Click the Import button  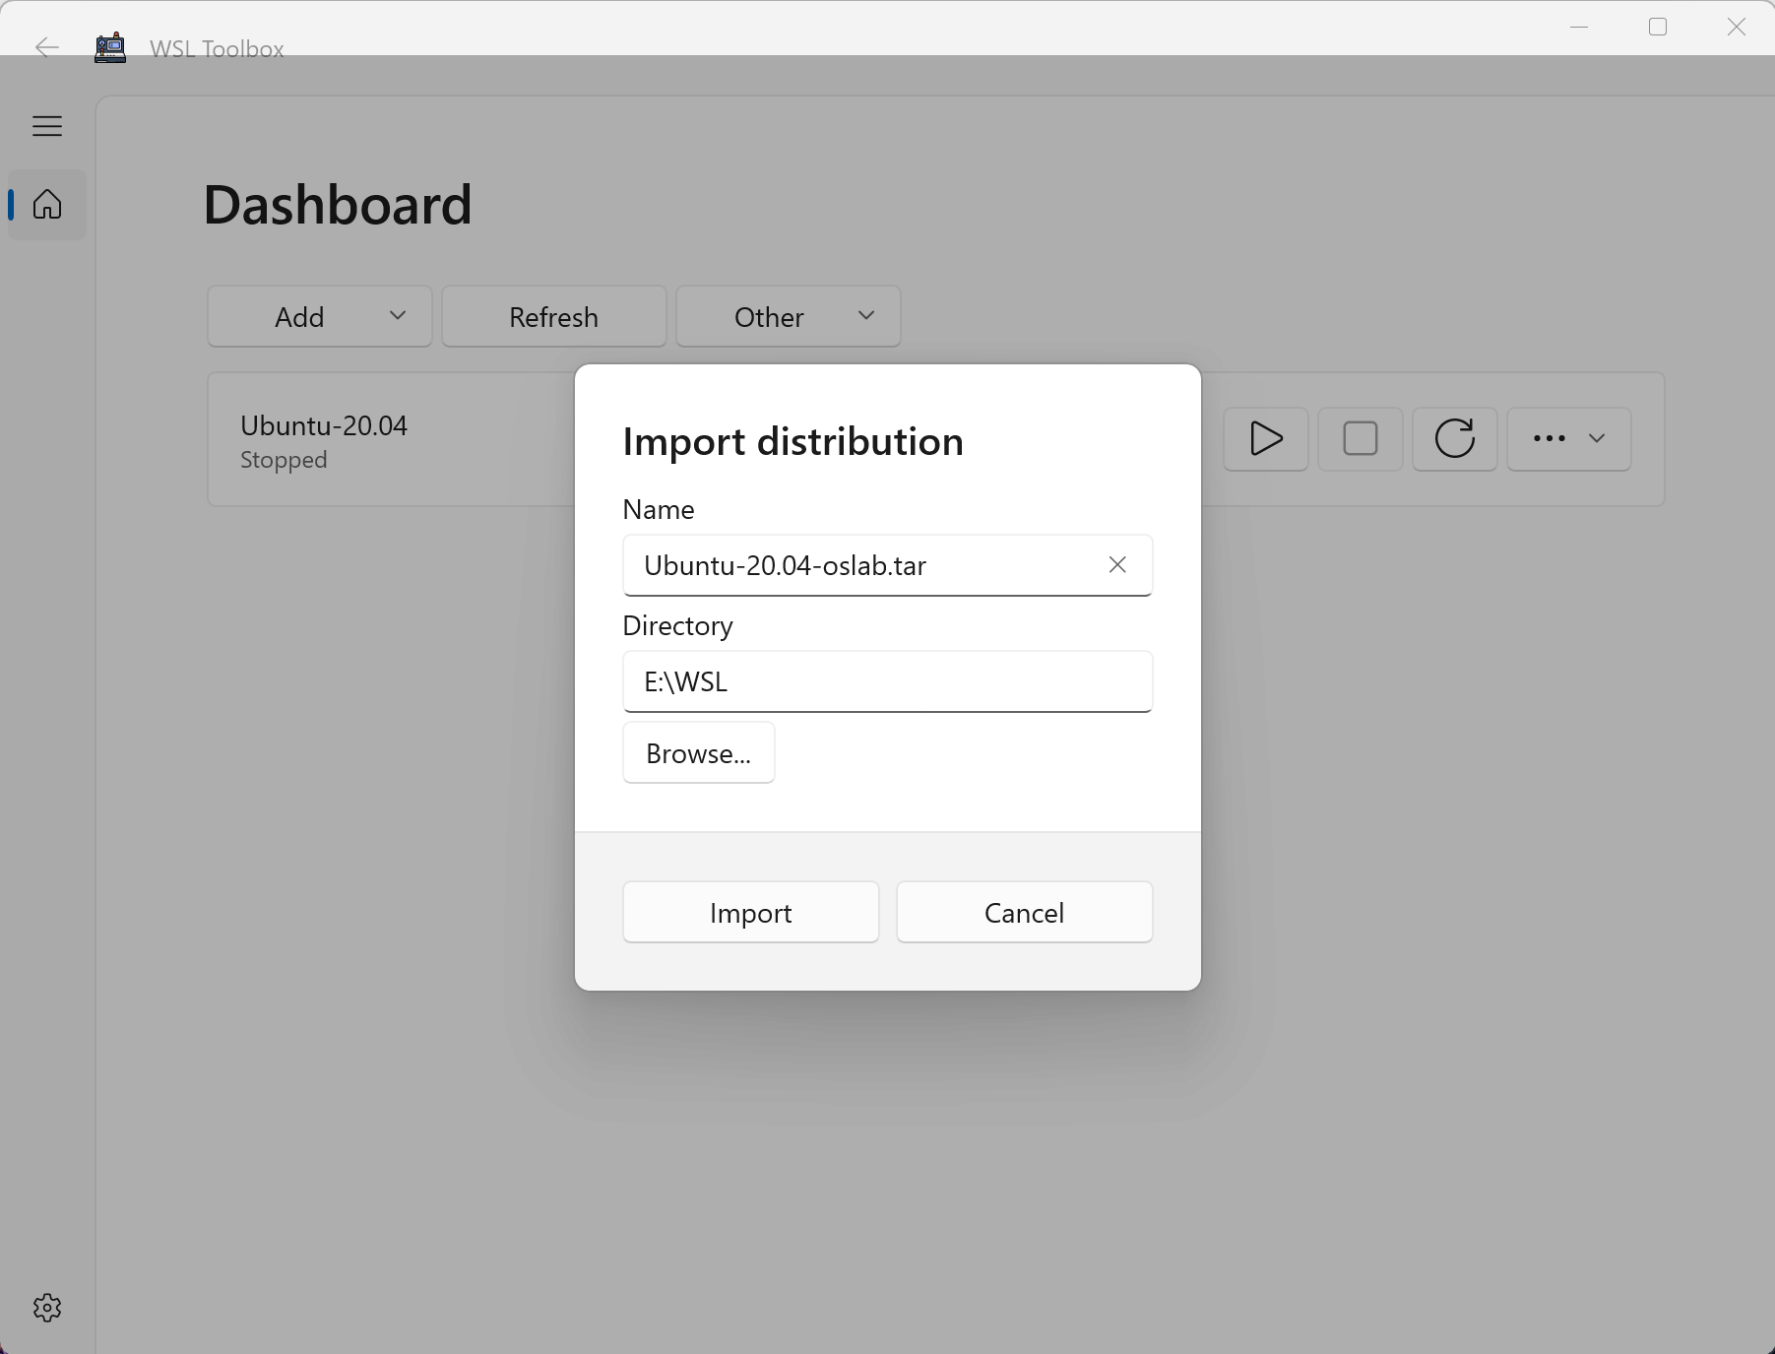pos(750,913)
